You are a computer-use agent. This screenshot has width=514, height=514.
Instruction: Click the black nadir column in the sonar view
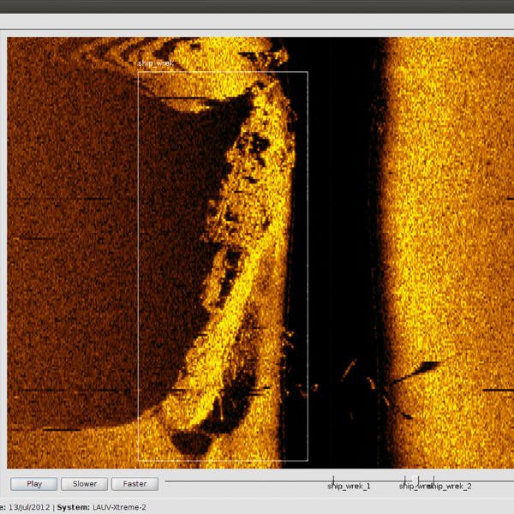[x=338, y=214]
